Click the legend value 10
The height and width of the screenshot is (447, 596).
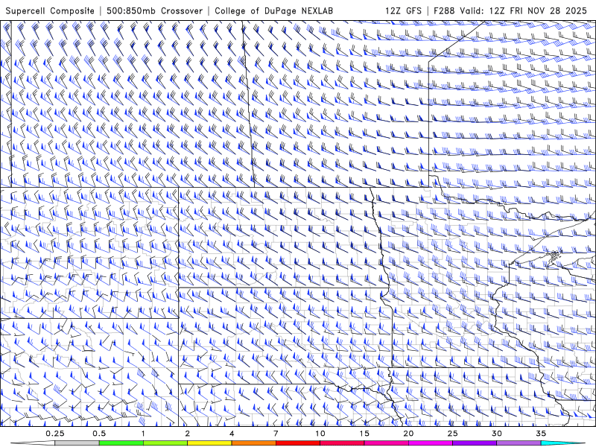[x=320, y=434]
